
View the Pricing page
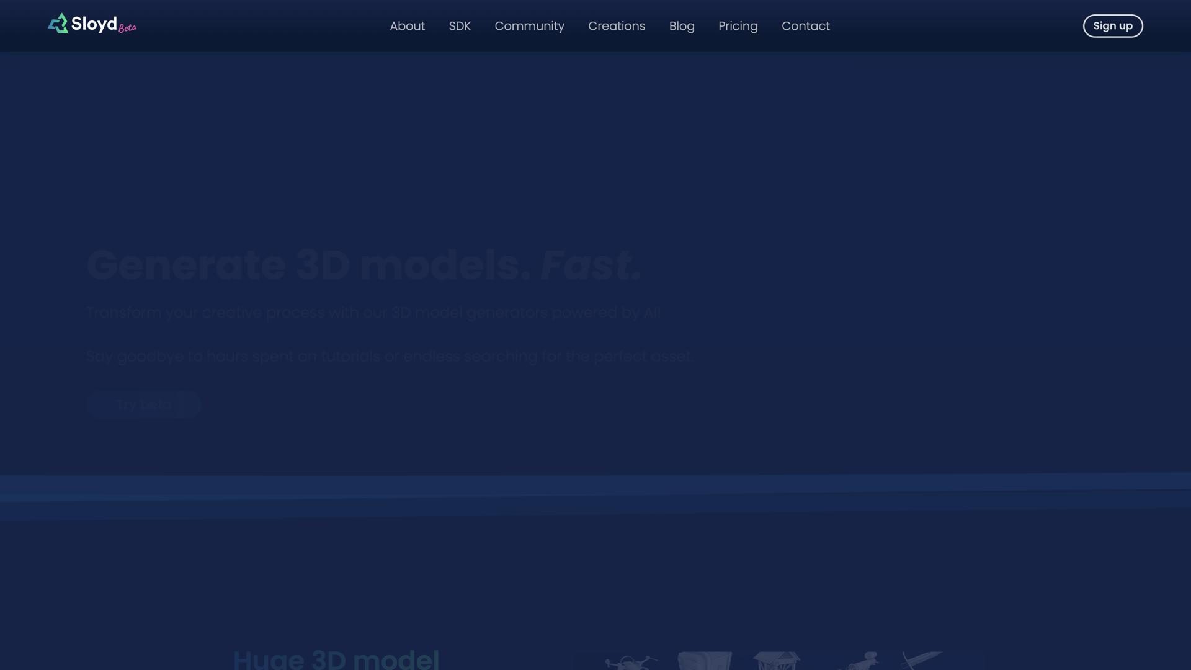pyautogui.click(x=738, y=26)
